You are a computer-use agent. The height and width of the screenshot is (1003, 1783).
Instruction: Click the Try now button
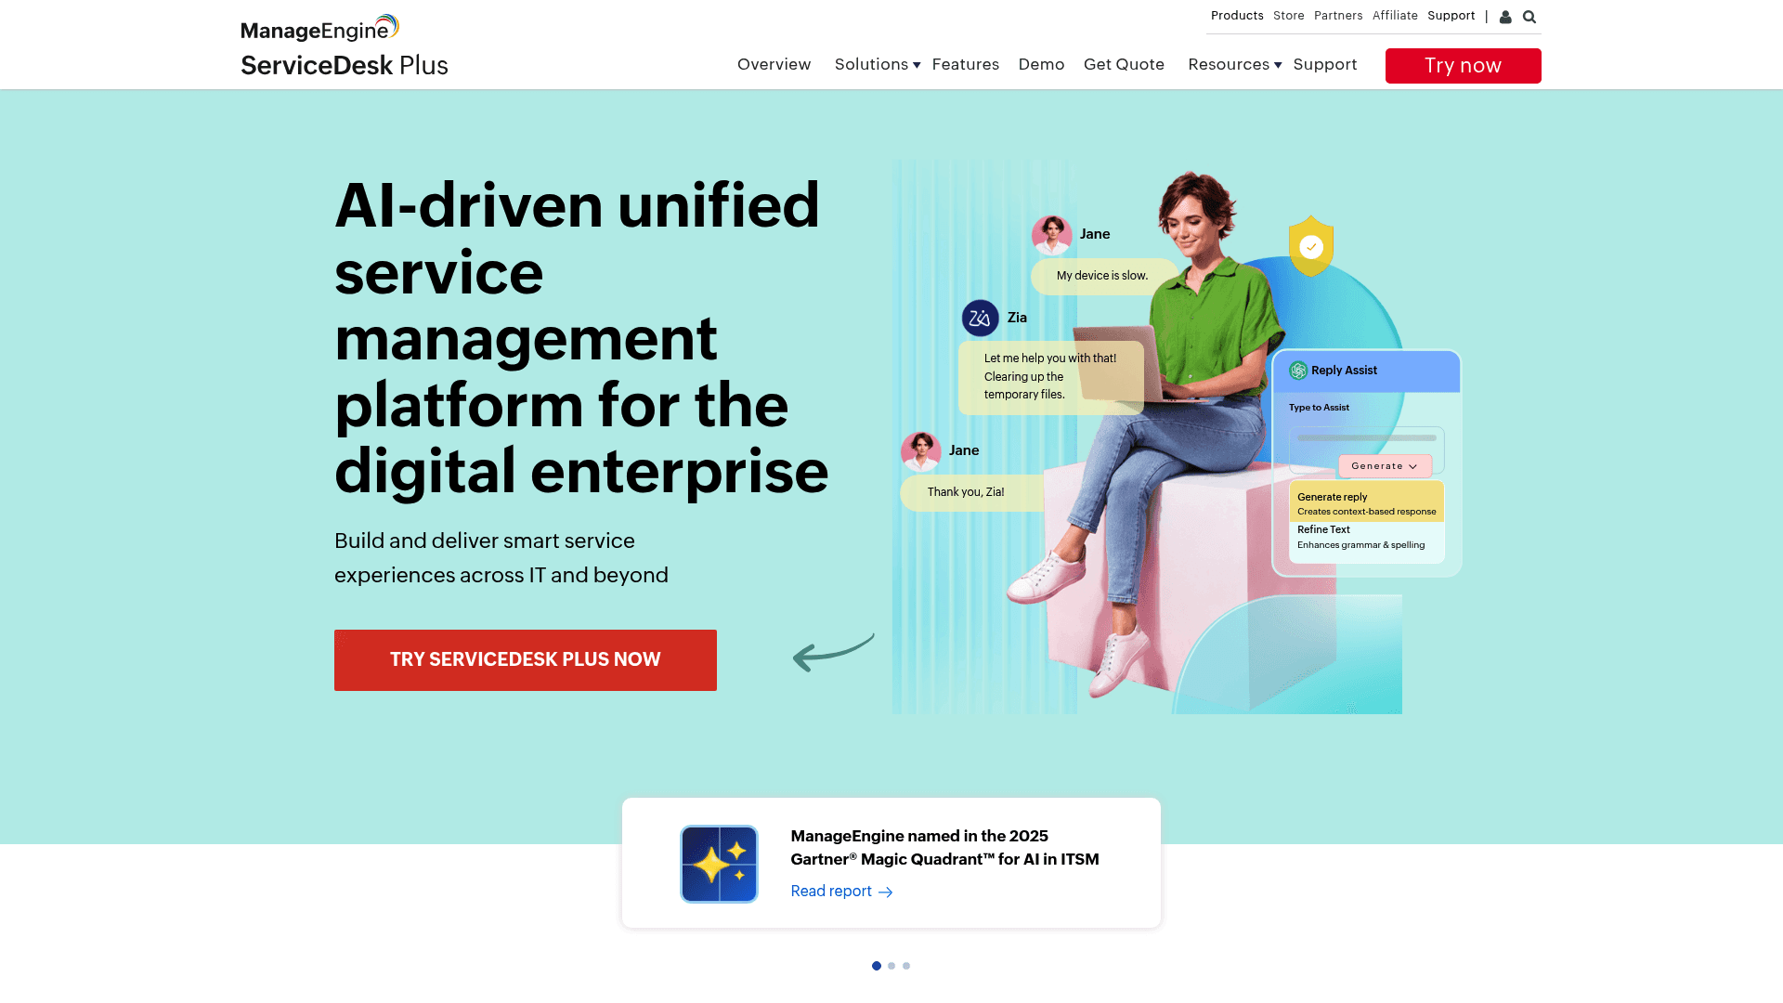(1463, 65)
